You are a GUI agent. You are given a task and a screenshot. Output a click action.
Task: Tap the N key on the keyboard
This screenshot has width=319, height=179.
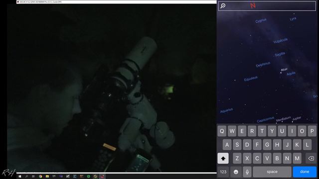pyautogui.click(x=287, y=158)
